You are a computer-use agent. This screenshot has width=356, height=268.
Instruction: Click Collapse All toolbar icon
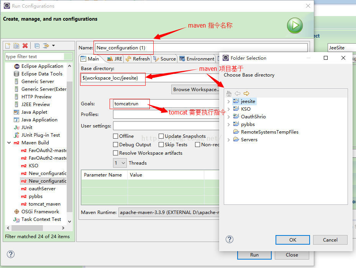point(37,46)
